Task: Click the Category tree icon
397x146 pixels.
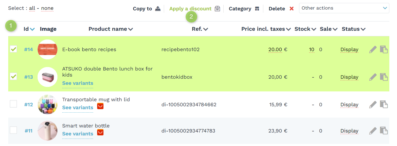Action: point(257,8)
